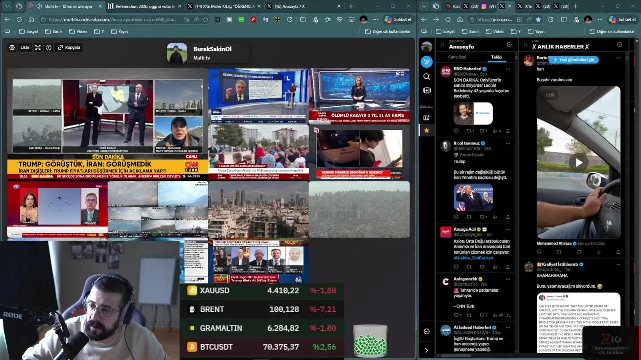Mute the Multi tv tab audio icon
Screen dimensions: 641x360
39,6
